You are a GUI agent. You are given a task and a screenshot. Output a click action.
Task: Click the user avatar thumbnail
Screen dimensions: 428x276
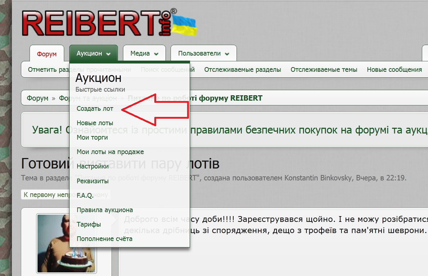click(x=67, y=244)
